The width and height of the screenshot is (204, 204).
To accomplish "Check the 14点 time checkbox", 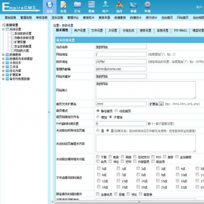I will click(x=138, y=181).
